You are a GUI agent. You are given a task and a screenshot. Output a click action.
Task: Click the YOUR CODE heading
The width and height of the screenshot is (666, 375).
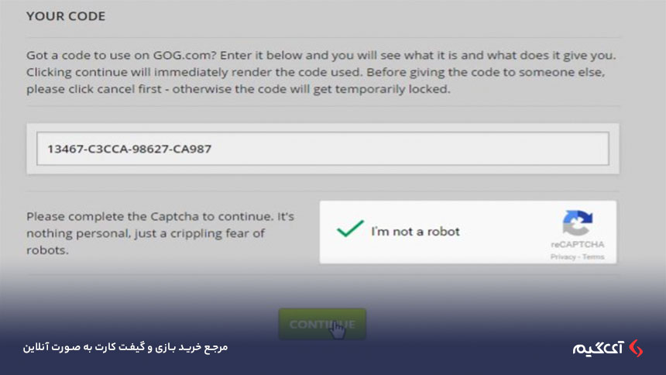click(66, 16)
